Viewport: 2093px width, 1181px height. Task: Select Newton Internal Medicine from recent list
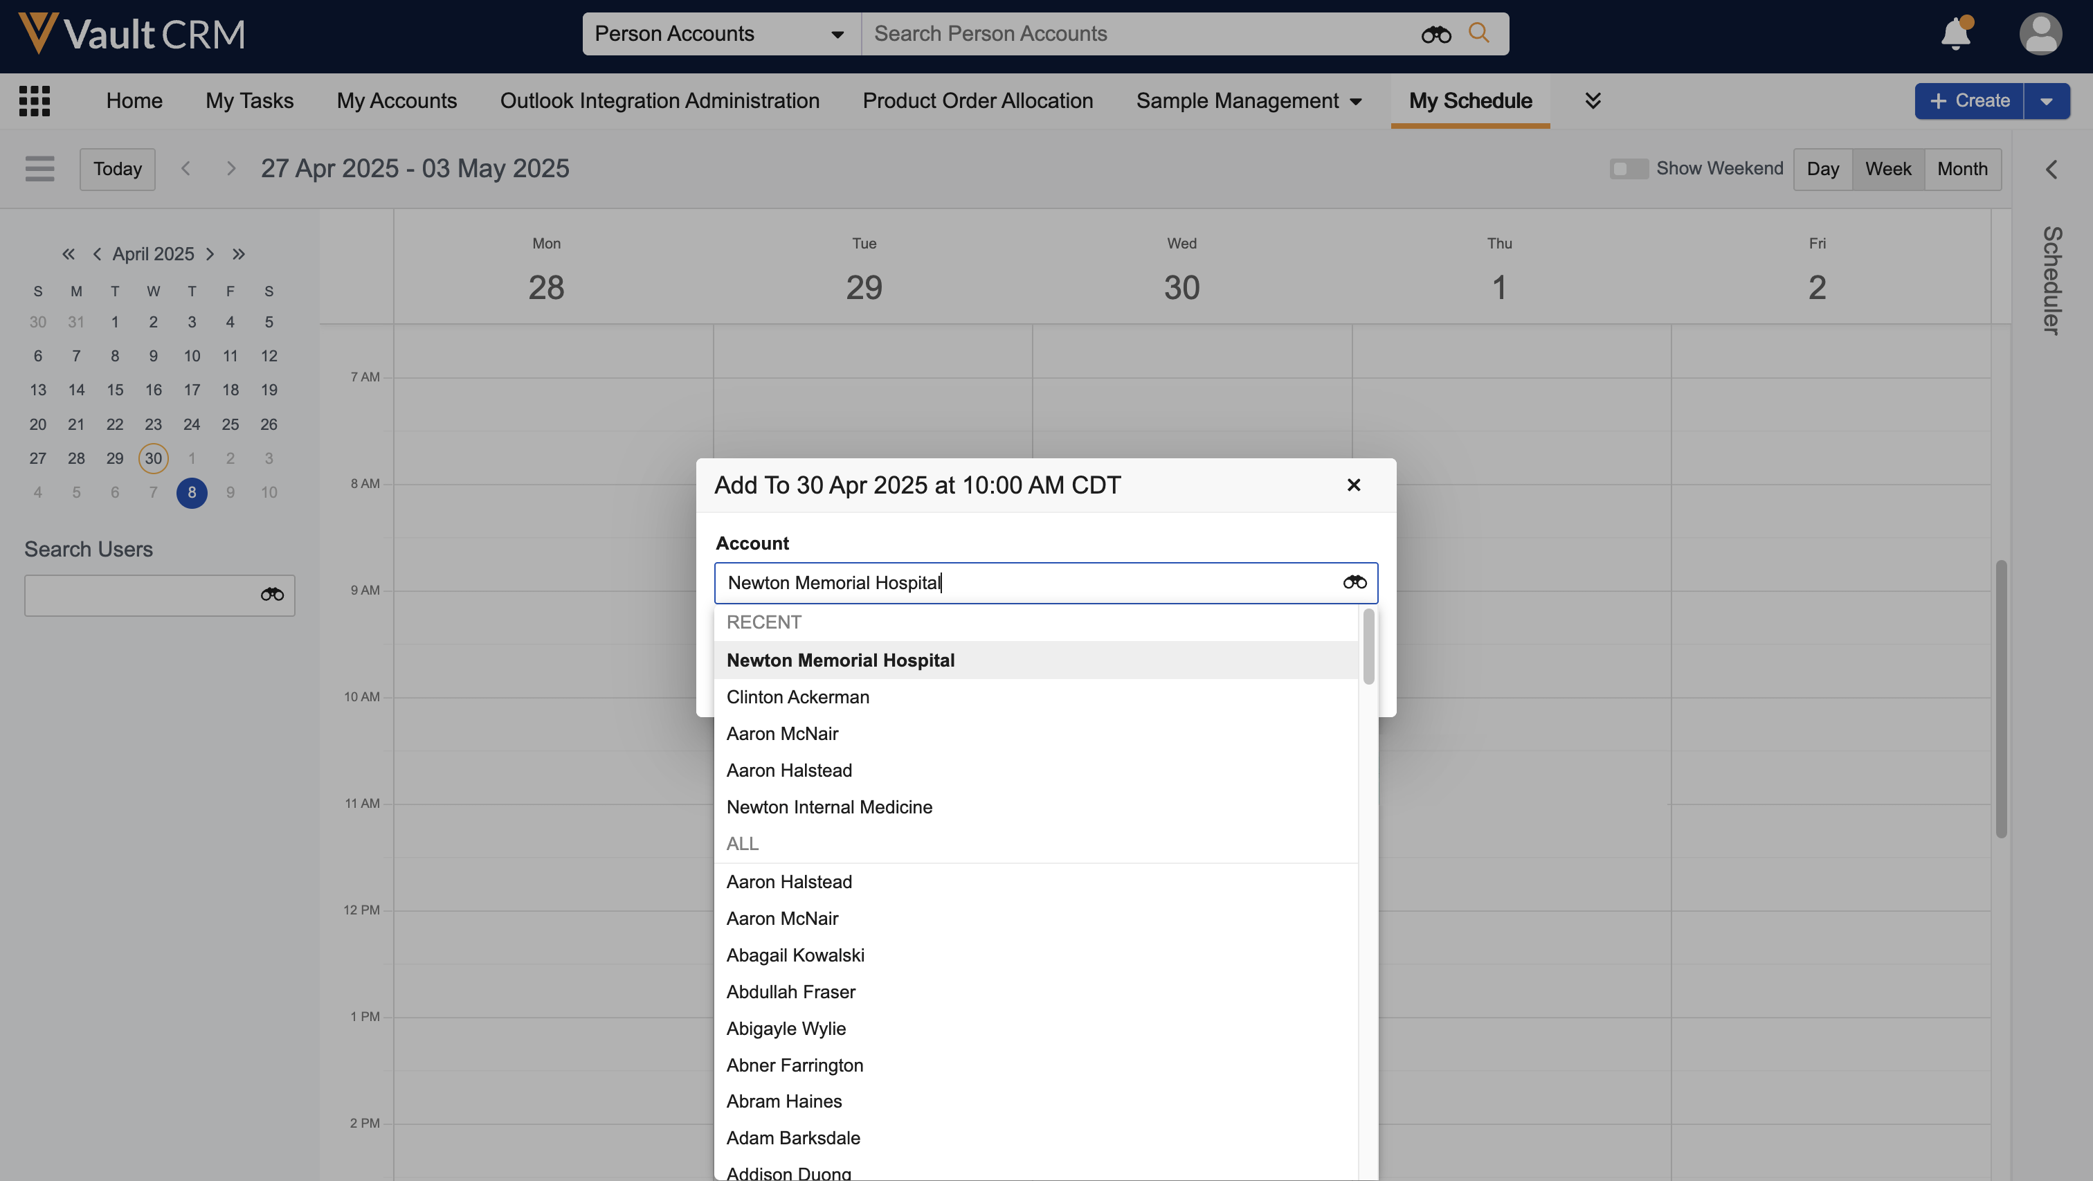pos(828,807)
